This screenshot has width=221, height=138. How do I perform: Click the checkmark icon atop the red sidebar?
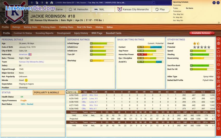[218, 39]
